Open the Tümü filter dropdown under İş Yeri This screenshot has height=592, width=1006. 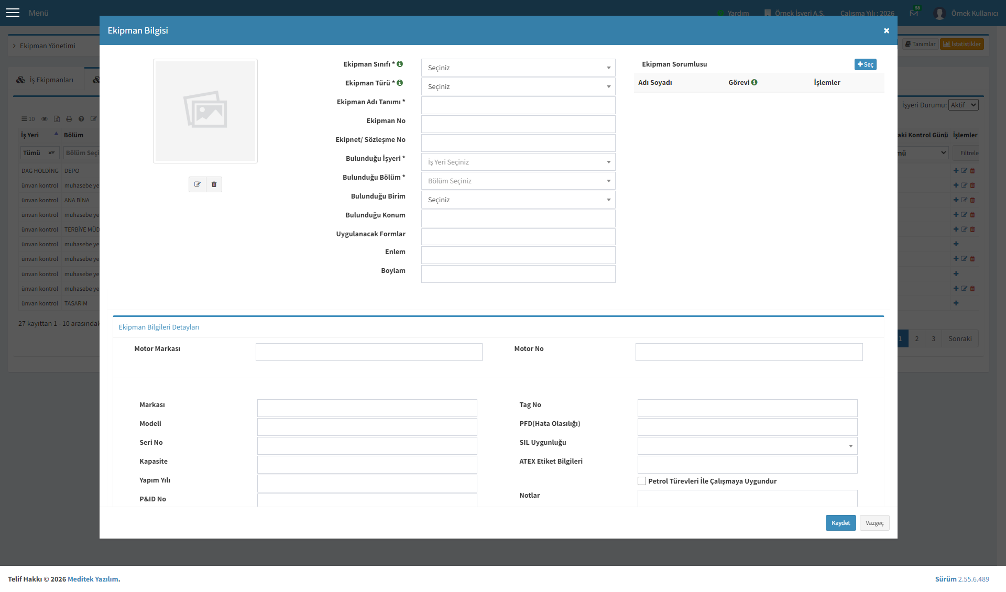(x=40, y=153)
